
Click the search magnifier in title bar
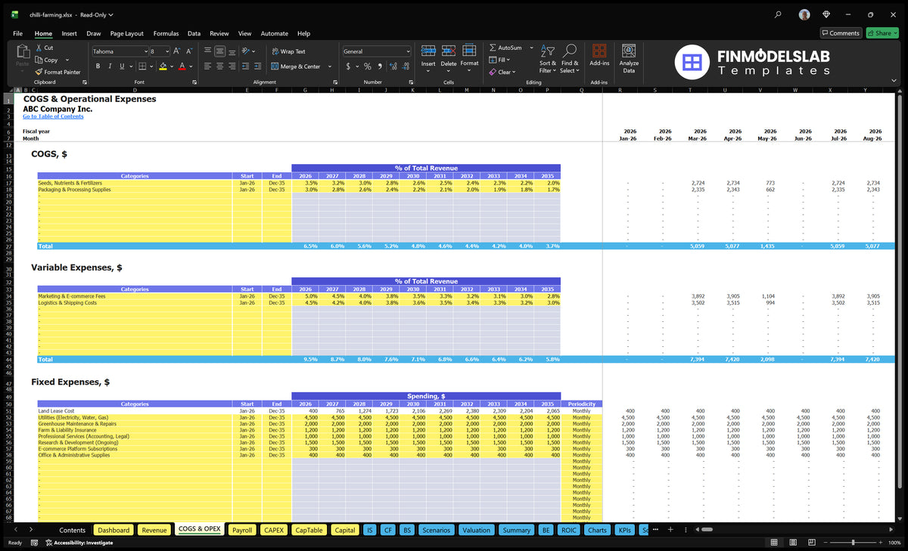coord(778,14)
